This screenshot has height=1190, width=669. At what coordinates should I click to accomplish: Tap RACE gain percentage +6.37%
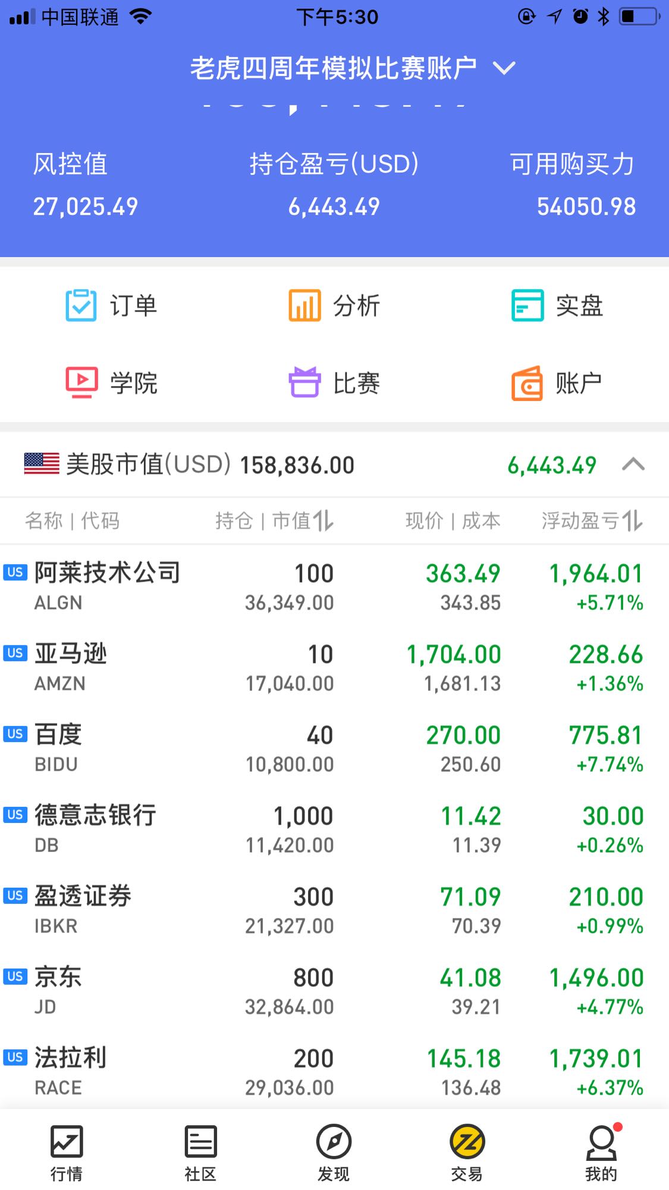coord(610,1088)
